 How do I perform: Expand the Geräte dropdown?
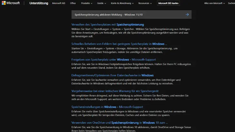tap(102, 3)
